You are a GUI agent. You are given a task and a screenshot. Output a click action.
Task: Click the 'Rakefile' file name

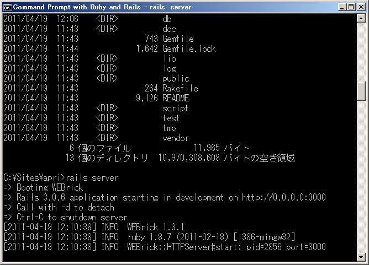pyautogui.click(x=180, y=88)
